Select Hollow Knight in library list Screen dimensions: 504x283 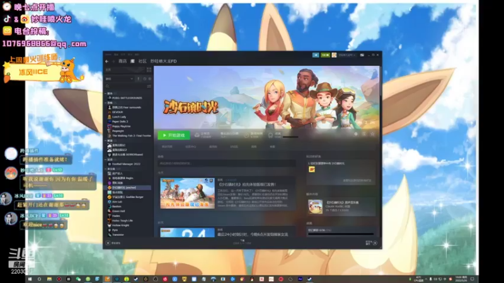click(x=120, y=225)
